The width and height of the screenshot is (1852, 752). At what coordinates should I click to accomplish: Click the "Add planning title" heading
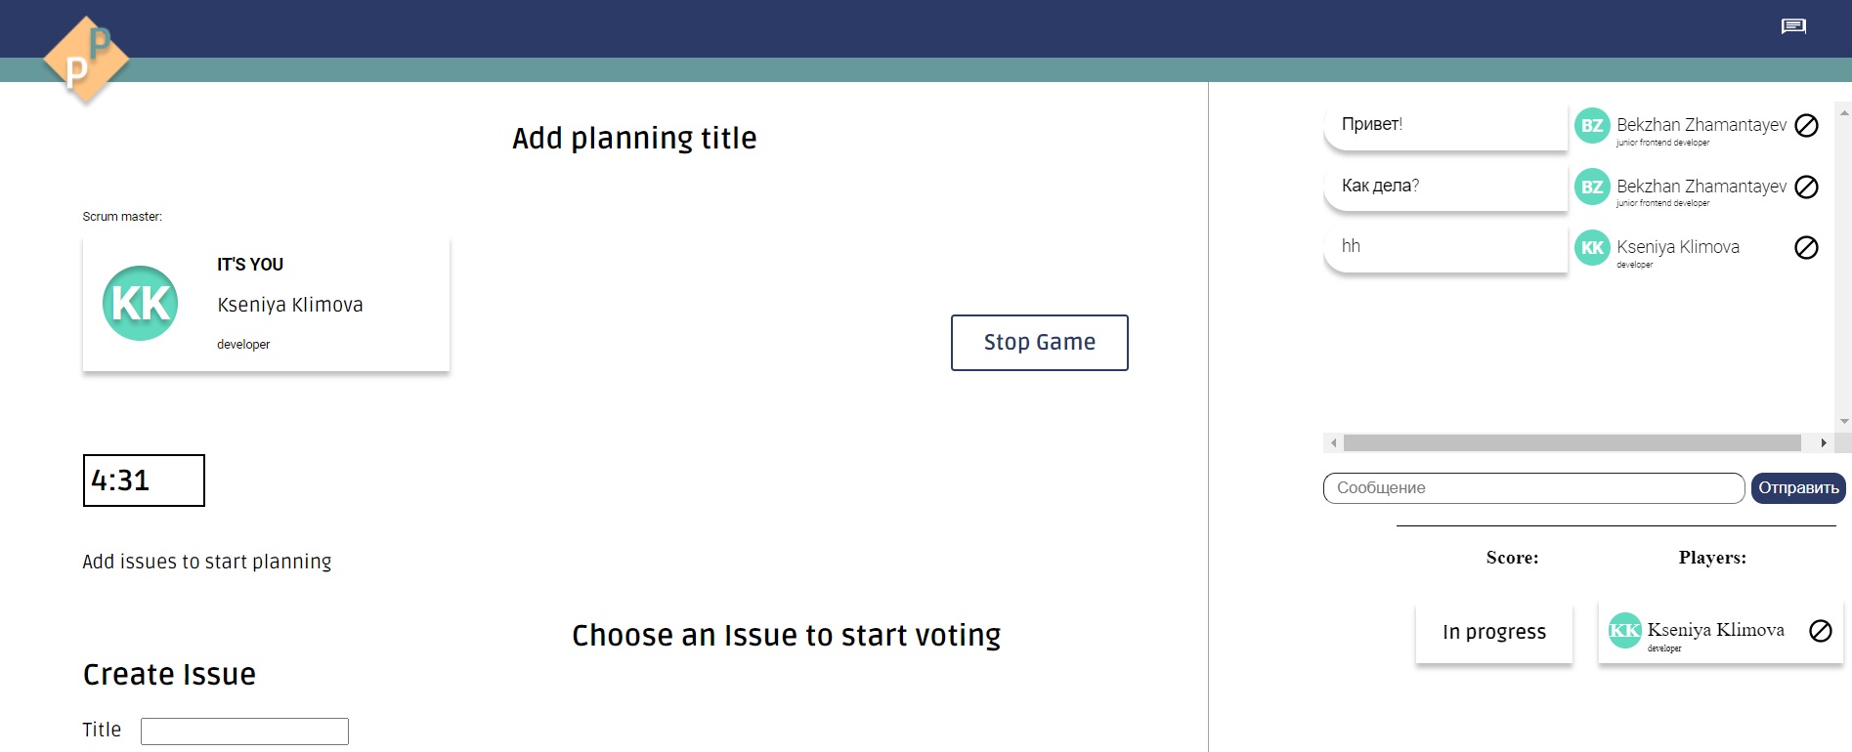[x=634, y=139]
